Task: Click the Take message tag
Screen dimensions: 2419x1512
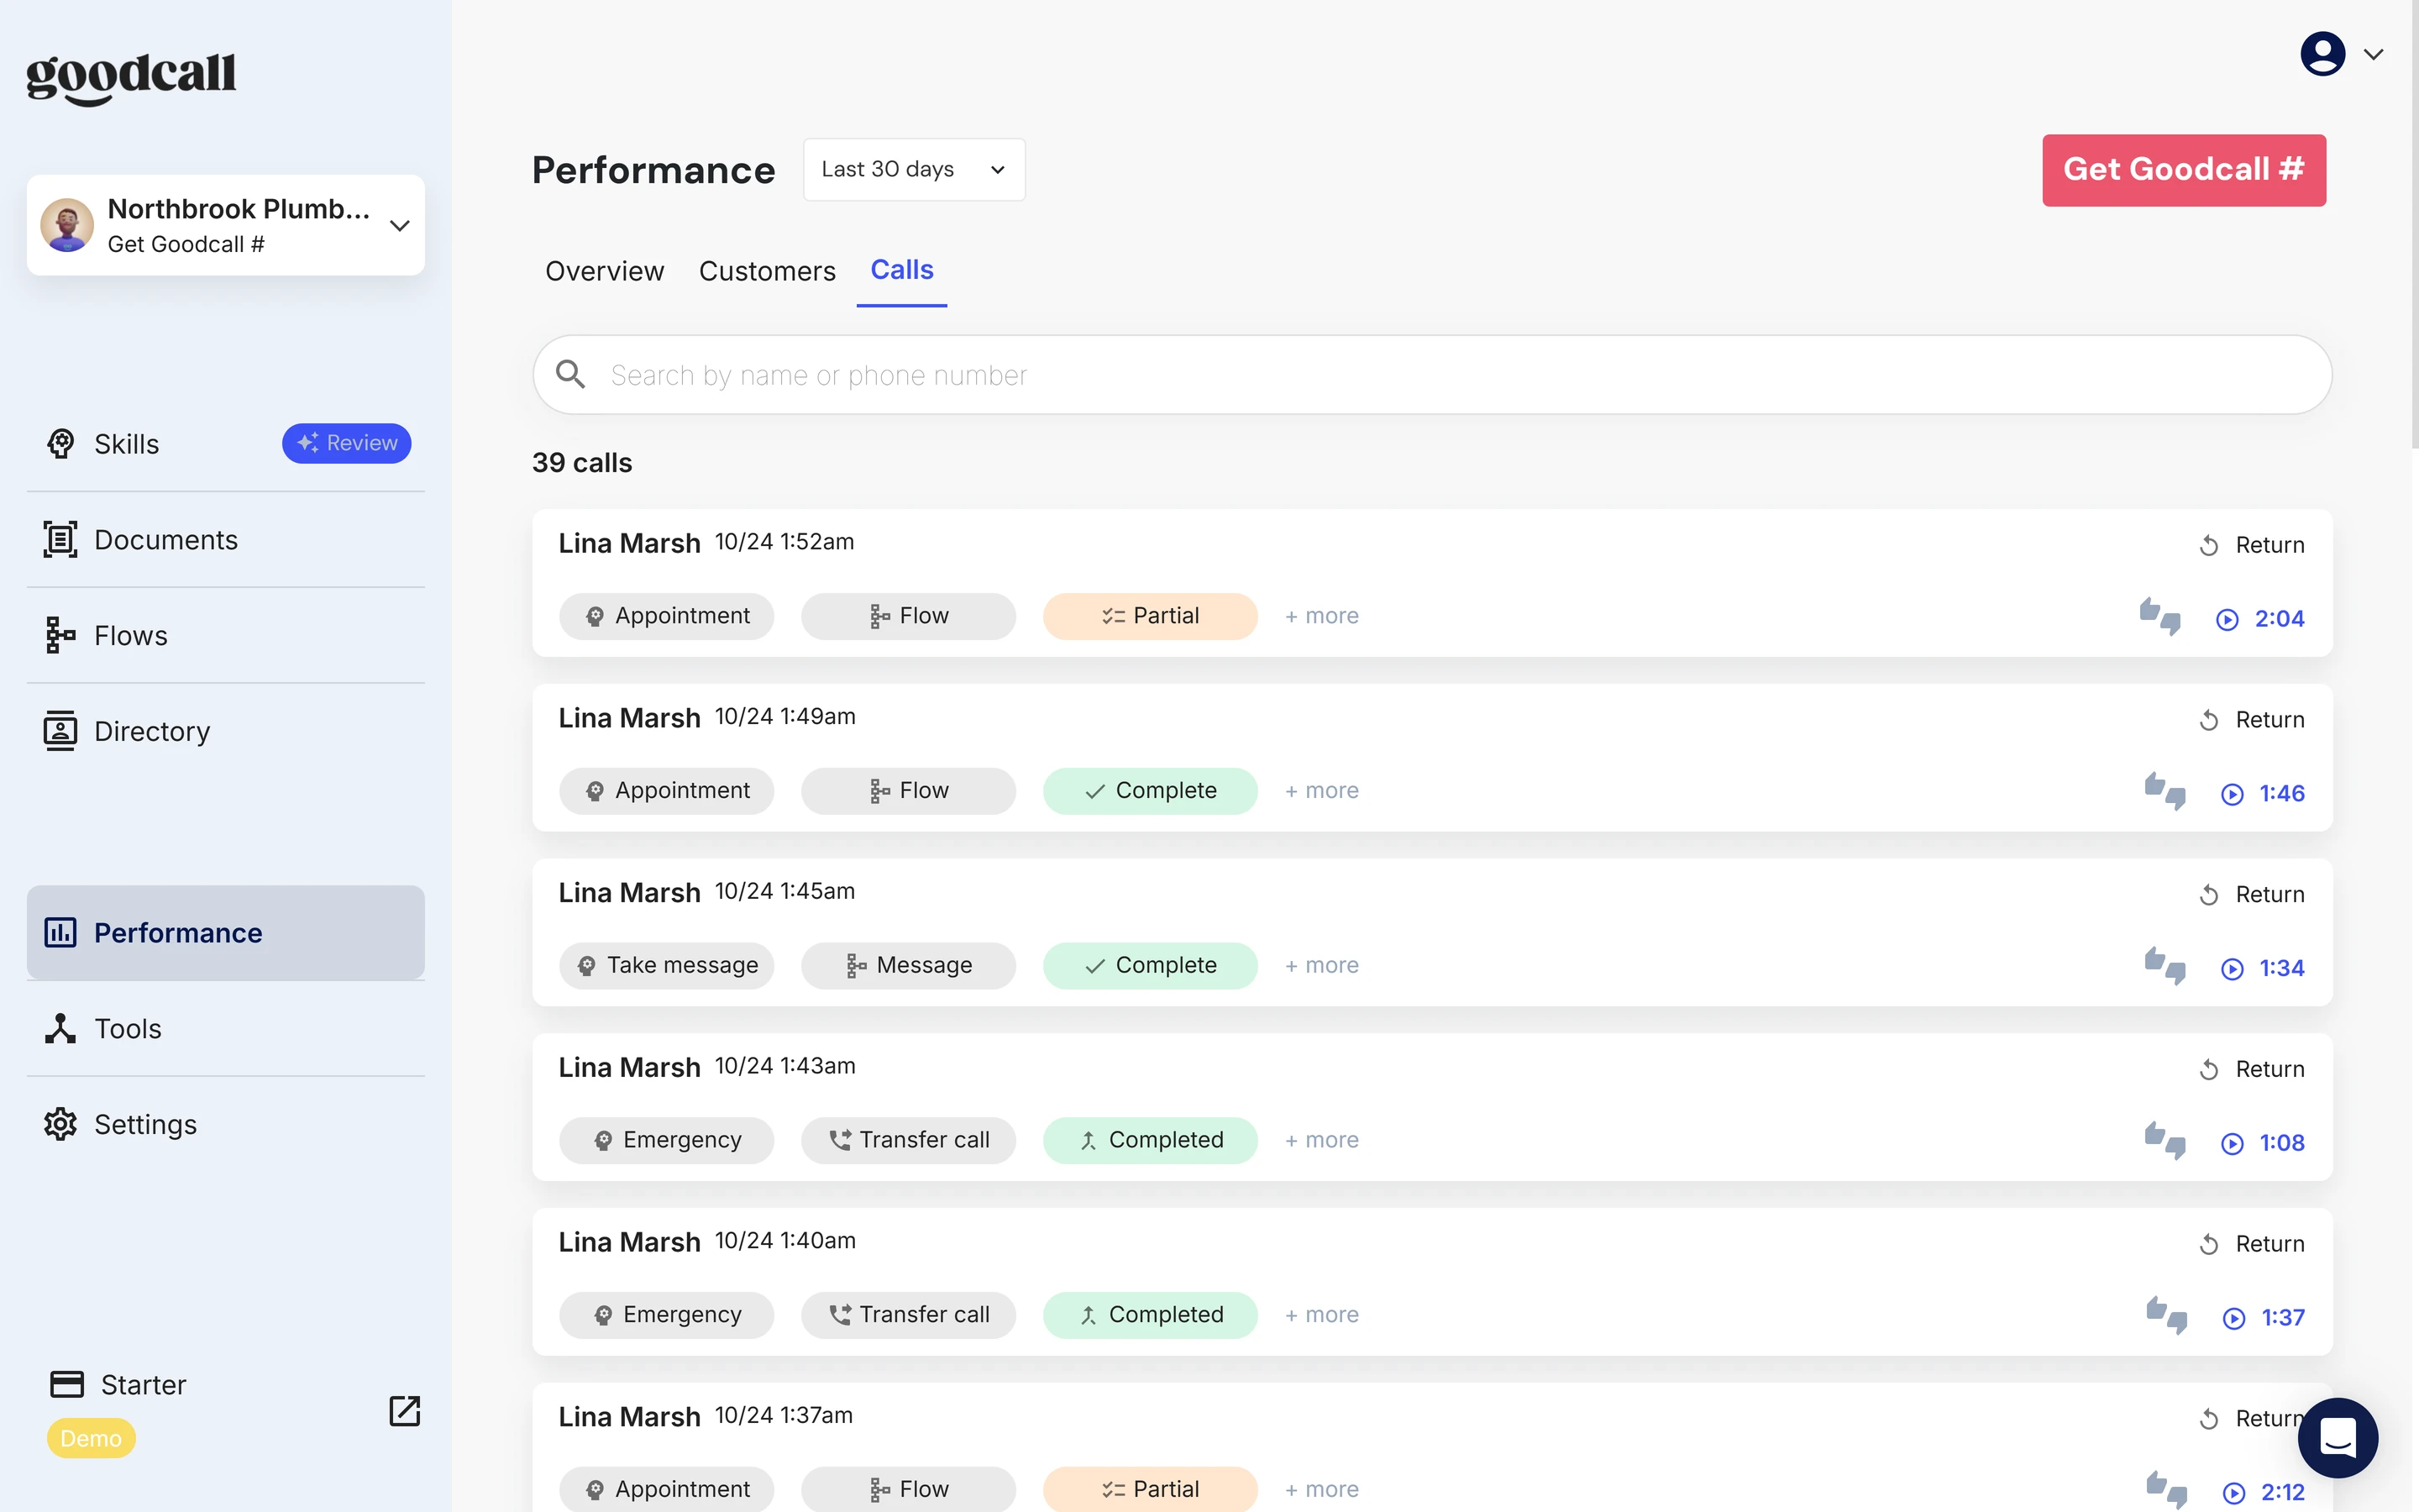Action: point(667,966)
